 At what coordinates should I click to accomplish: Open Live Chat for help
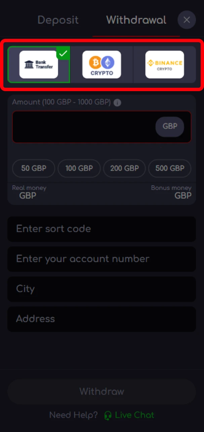click(x=134, y=415)
